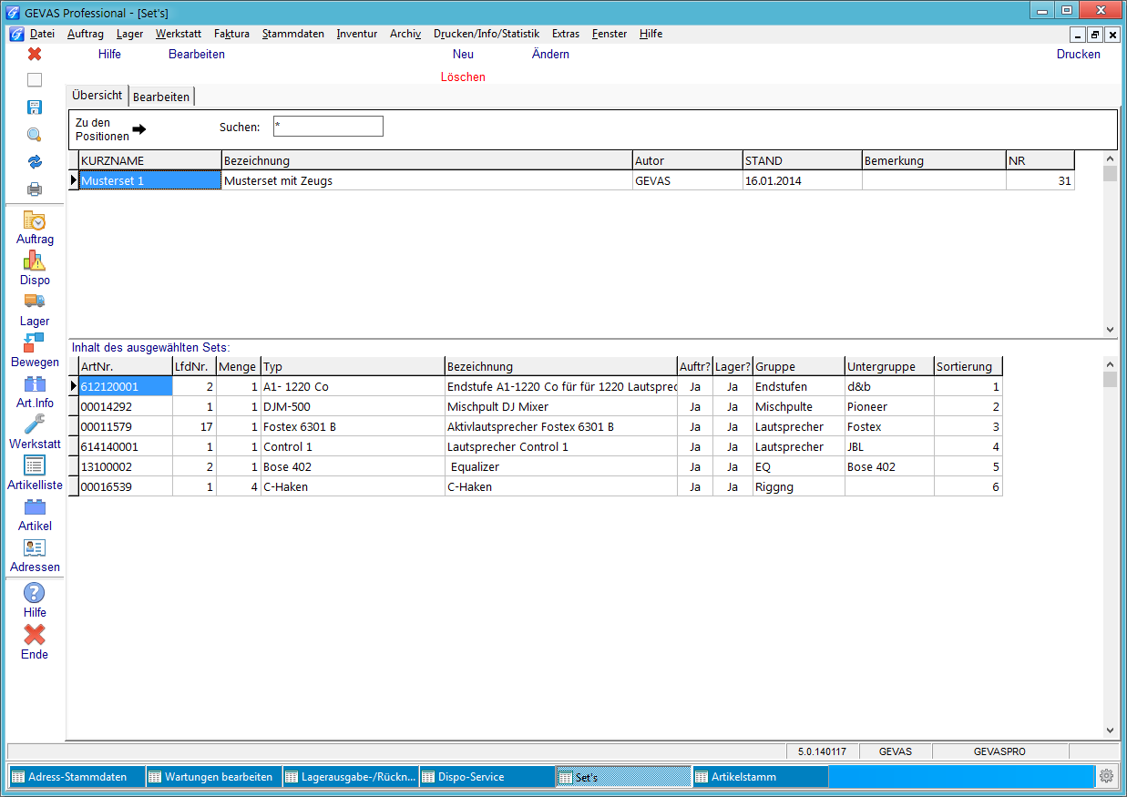Open the Faktura menu
This screenshot has width=1127, height=797.
click(231, 34)
